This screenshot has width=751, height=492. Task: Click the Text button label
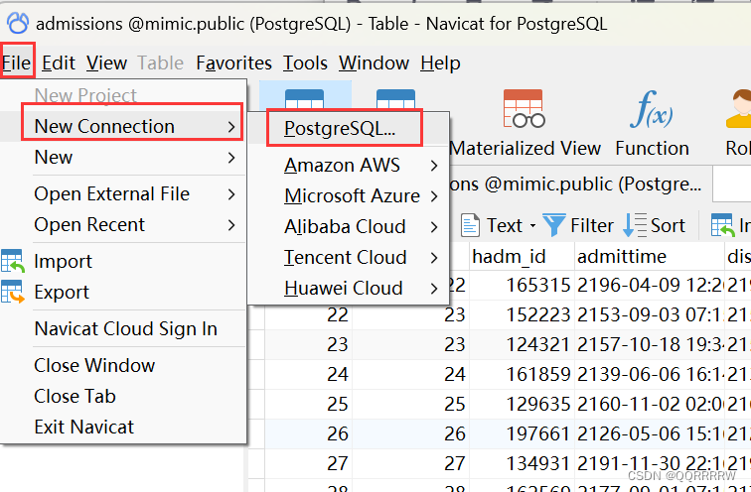tap(504, 225)
